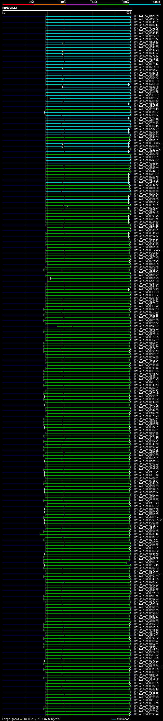
Task: Select hit UniRef100_B7FN05
Action: [x=146, y=17]
